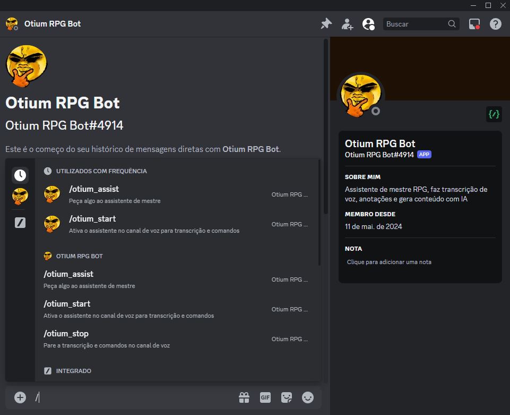The width and height of the screenshot is (510, 415).
Task: Maximize the Discord window
Action: pyautogui.click(x=488, y=5)
